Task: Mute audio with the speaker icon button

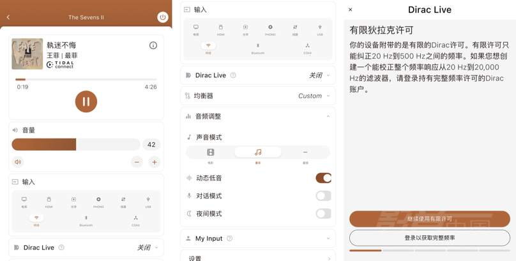Action: click(18, 161)
